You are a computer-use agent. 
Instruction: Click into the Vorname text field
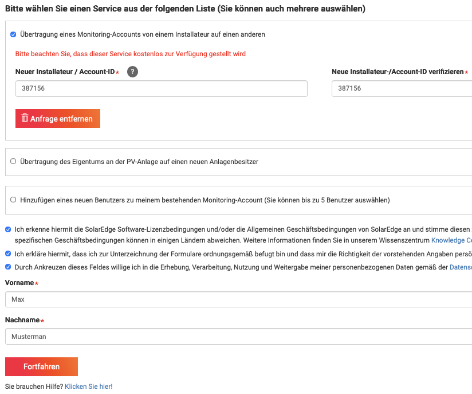click(x=238, y=299)
